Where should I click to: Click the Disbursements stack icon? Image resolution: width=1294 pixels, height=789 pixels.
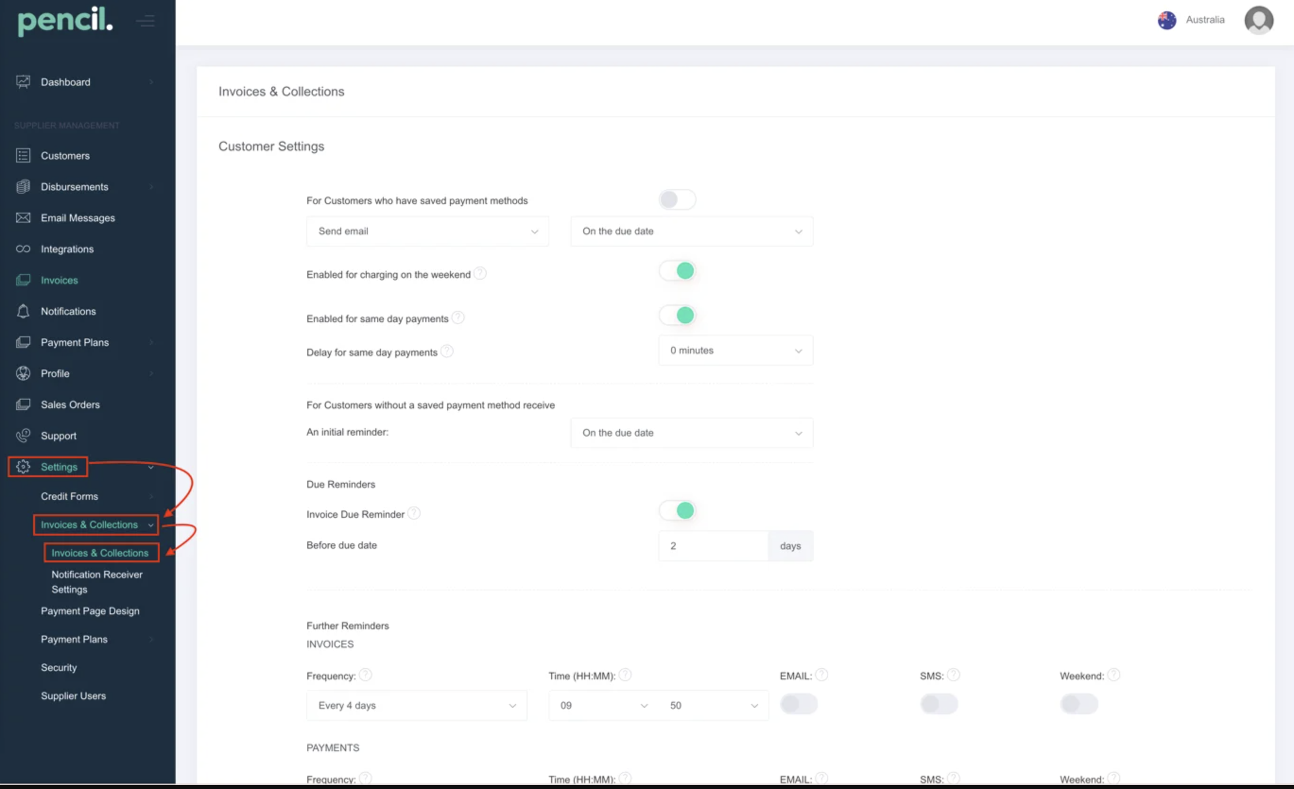click(x=23, y=186)
